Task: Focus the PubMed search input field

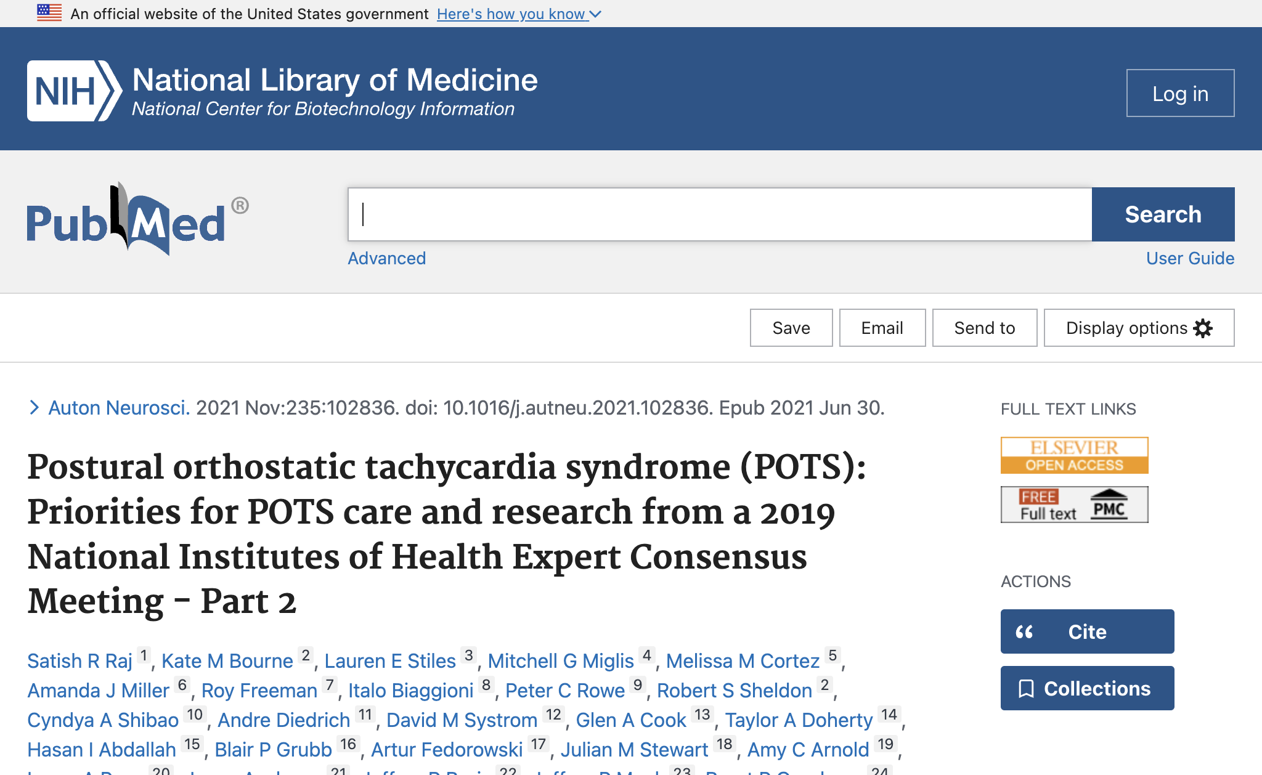Action: click(x=720, y=214)
